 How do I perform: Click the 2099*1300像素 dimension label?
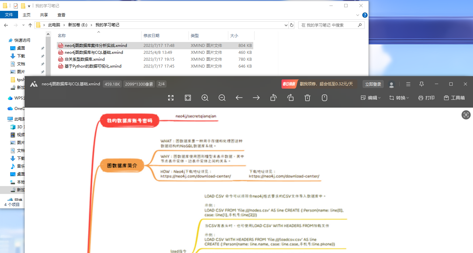pyautogui.click(x=139, y=84)
